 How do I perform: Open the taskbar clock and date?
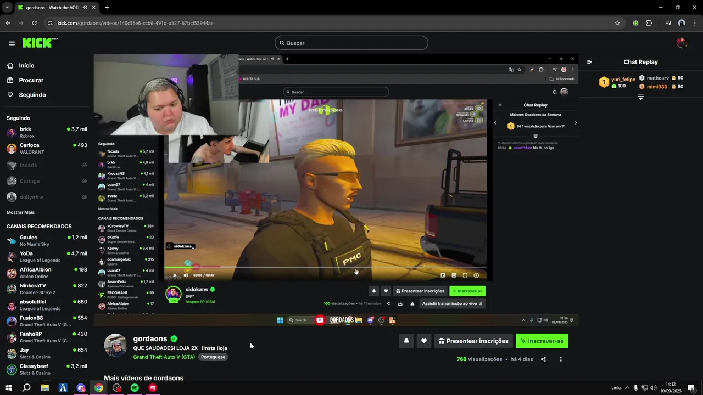671,388
